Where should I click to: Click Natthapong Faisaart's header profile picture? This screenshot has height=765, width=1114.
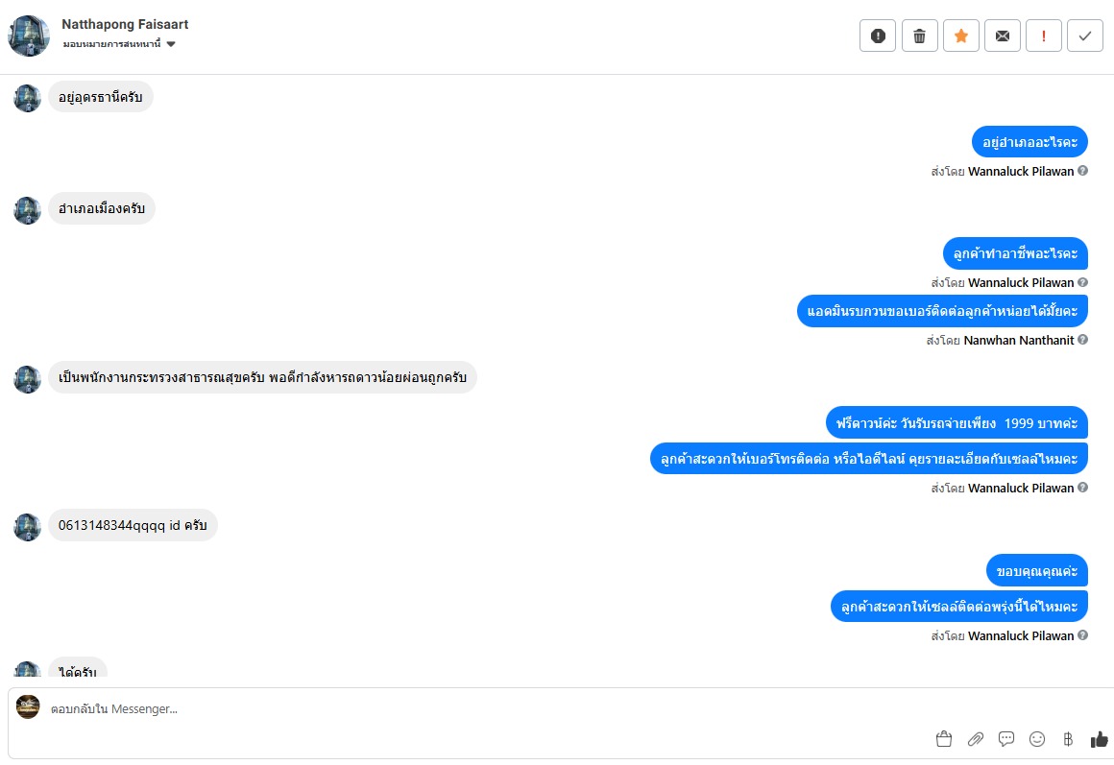(29, 36)
